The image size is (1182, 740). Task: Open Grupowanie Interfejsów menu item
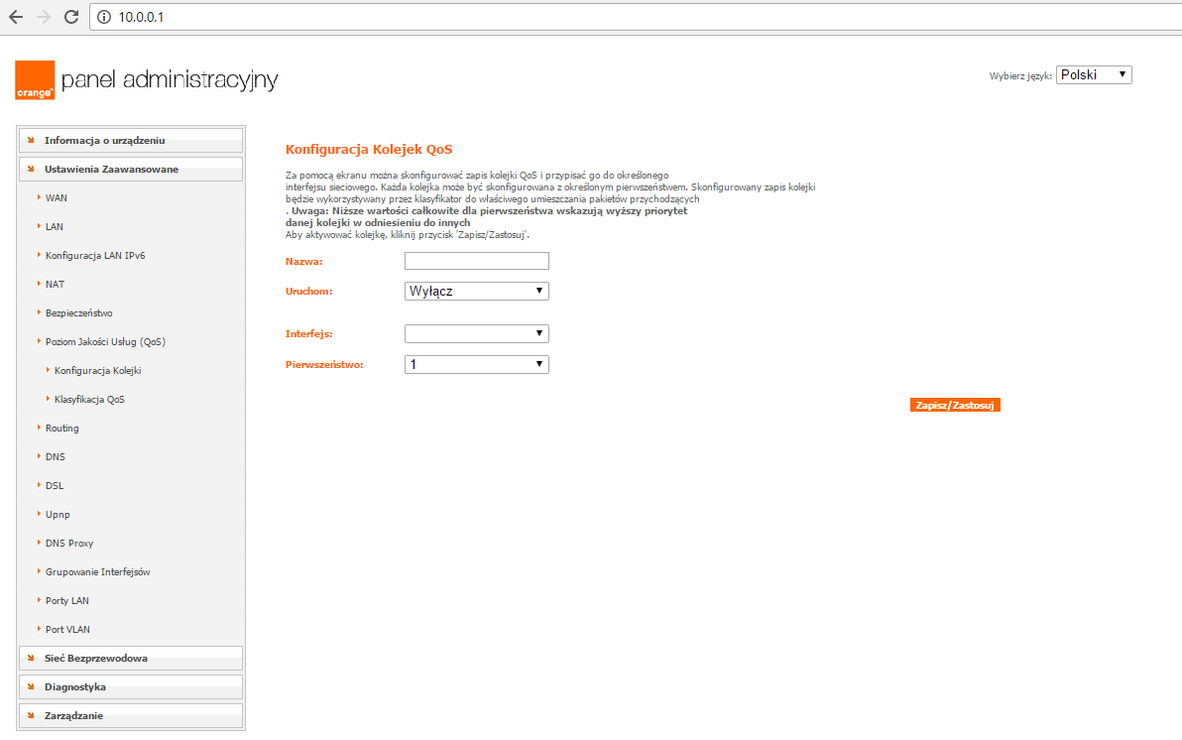[98, 571]
